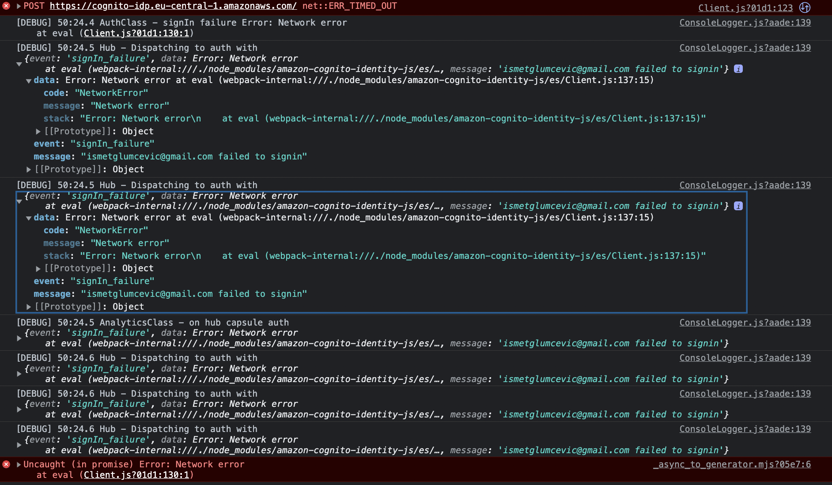
Task: Expand [[Prototype]] of the first error data
Action: (x=38, y=131)
